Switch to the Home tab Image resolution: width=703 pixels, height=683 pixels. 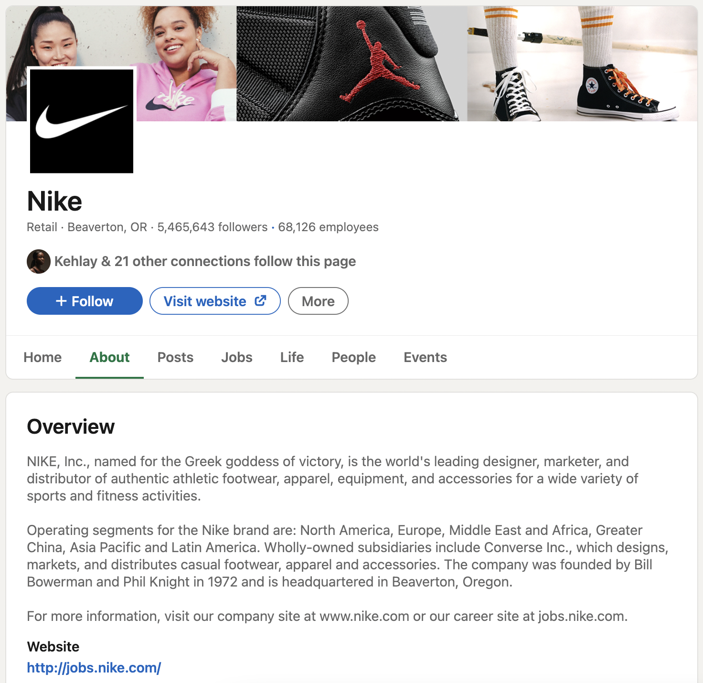43,357
